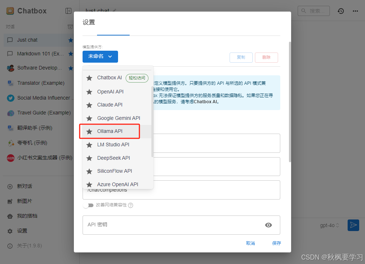Click the 轻松访问 badge on Chatbox AI
365x264 pixels.
[x=137, y=78]
